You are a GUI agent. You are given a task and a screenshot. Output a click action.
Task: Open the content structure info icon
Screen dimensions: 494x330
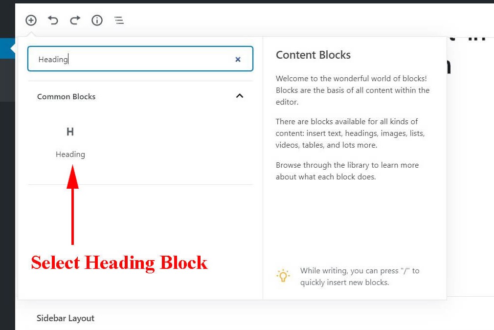pos(97,21)
